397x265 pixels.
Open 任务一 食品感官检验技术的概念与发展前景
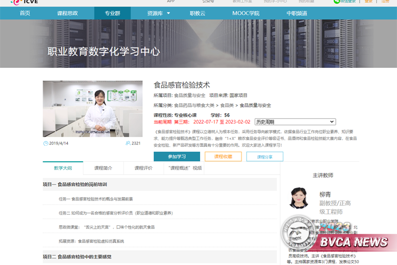tap(95, 199)
